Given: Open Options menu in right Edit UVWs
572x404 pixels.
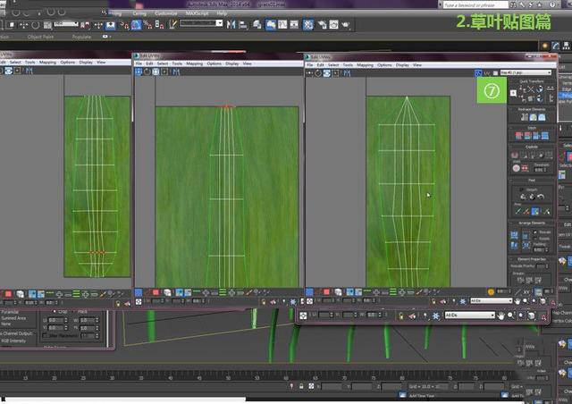Looking at the screenshot, I should pos(384,65).
